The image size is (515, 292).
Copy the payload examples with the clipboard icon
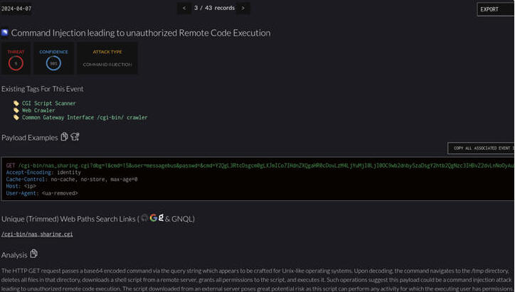click(64, 136)
